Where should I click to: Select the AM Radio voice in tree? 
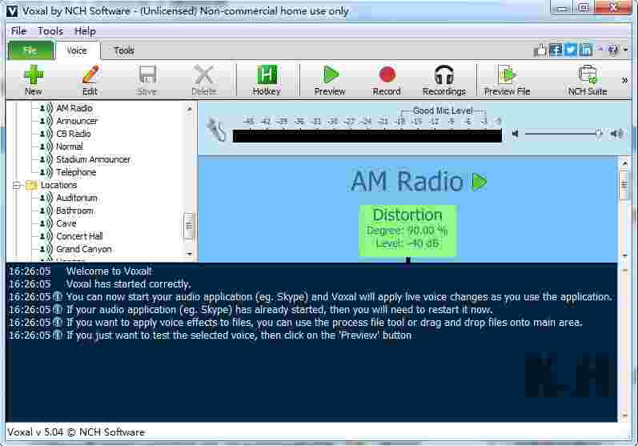(74, 108)
